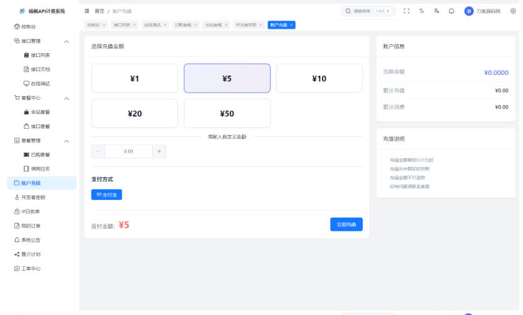Select the 支付宝 payment method button
The height and width of the screenshot is (315, 523).
click(106, 195)
